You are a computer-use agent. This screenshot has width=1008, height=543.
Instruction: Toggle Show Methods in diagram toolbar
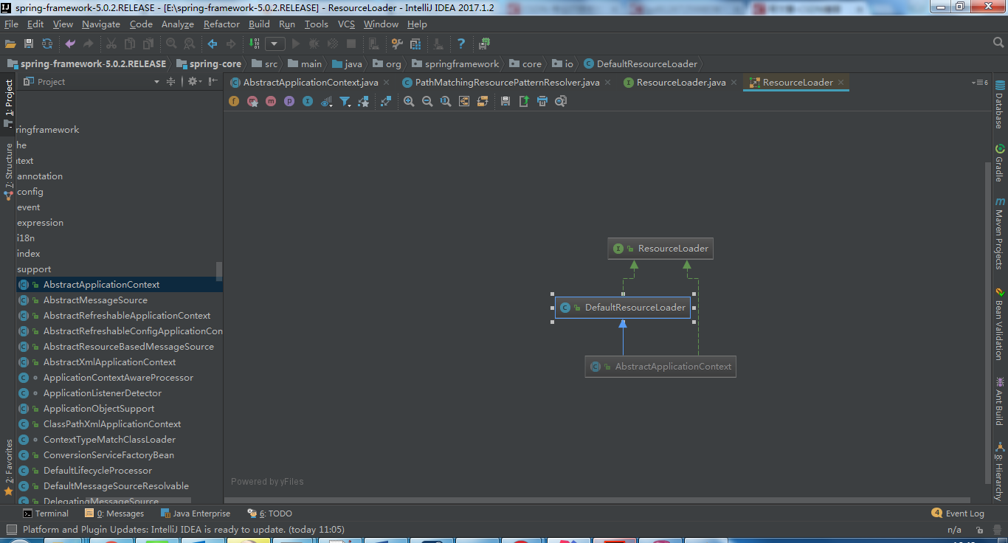271,101
